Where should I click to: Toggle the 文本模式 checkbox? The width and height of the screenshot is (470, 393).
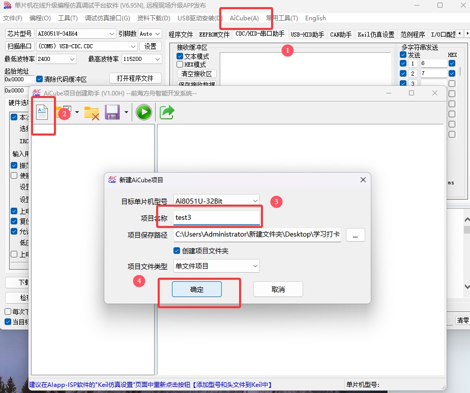click(x=180, y=56)
